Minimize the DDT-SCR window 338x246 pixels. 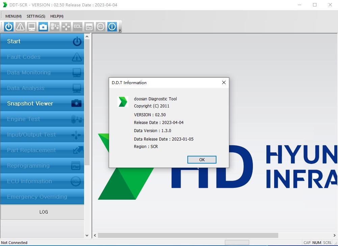[x=300, y=5]
